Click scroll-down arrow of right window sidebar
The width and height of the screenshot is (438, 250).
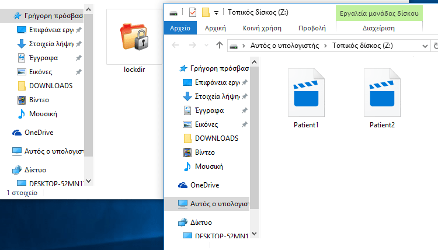(254, 235)
